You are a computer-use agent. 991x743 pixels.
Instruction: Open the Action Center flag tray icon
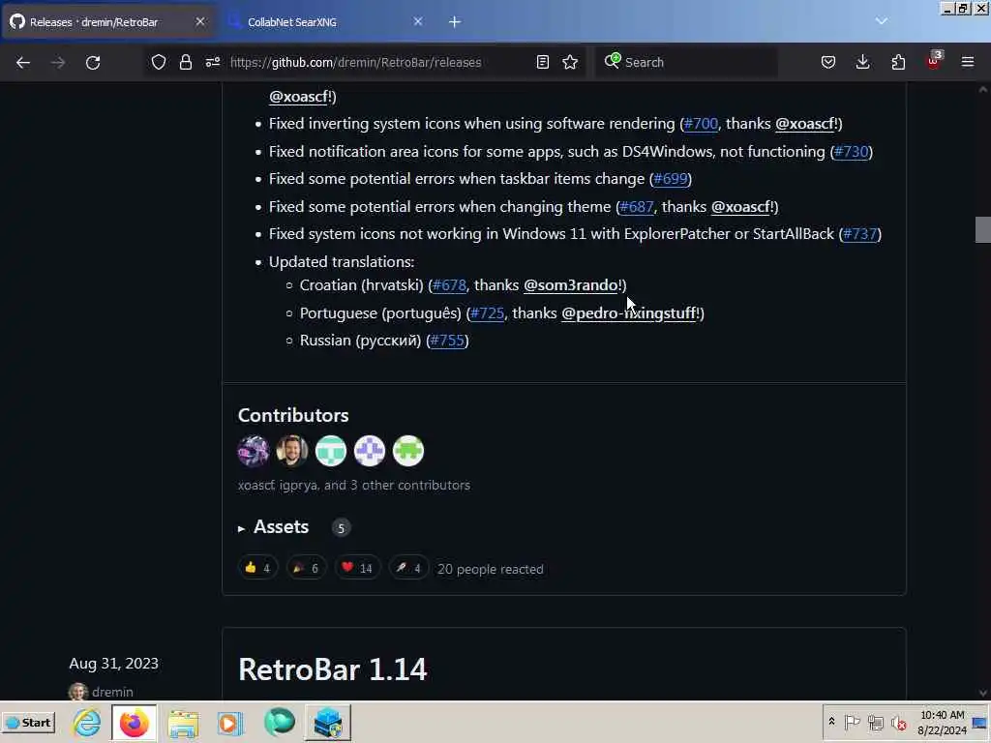point(852,722)
